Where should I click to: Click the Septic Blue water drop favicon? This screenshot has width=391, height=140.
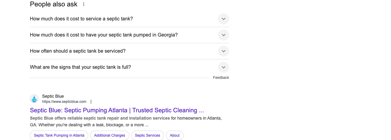click(34, 99)
